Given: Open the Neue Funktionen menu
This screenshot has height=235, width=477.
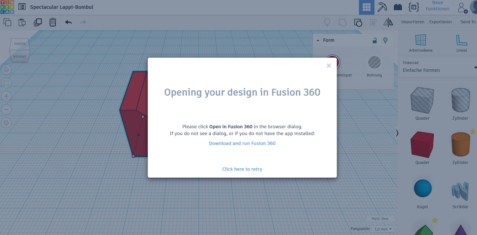Looking at the screenshot, I should [x=438, y=6].
